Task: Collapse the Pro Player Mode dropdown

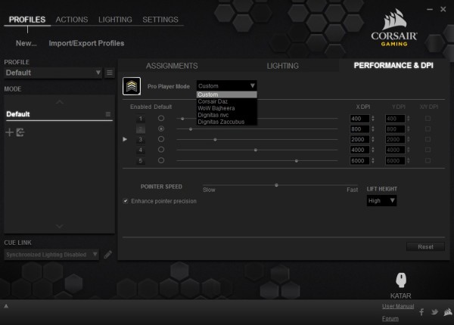Action: click(227, 86)
